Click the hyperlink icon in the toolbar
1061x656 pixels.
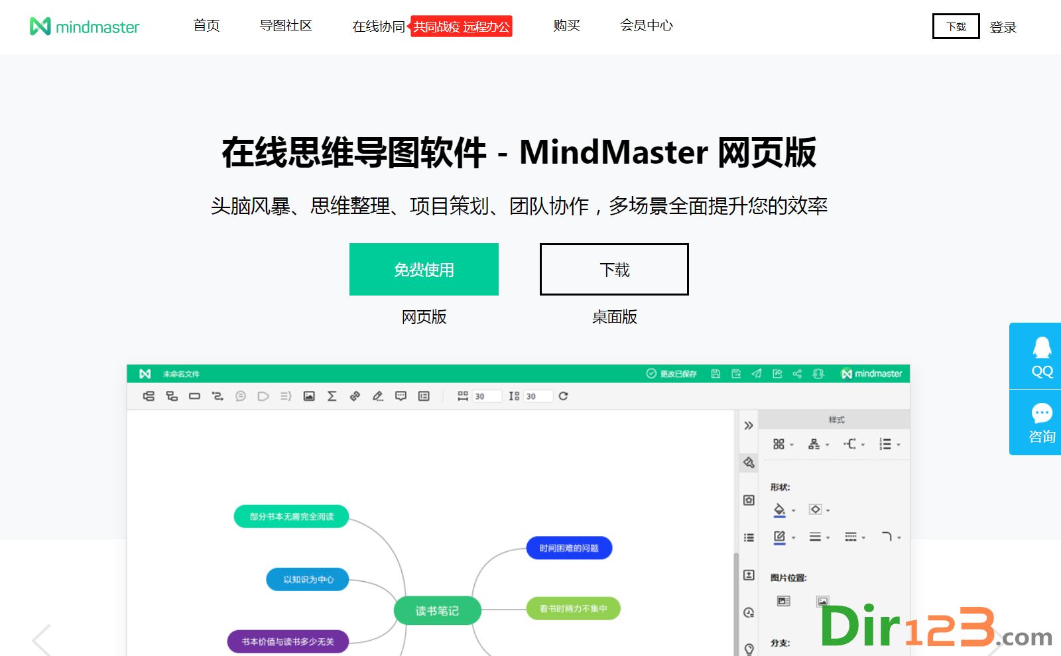(x=355, y=396)
